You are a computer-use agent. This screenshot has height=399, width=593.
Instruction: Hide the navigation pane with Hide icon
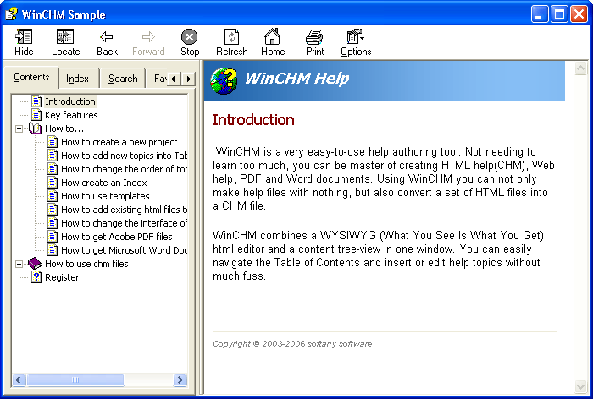click(24, 37)
